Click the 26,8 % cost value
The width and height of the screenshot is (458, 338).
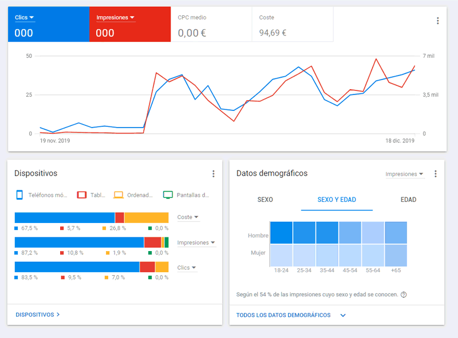[x=117, y=228]
